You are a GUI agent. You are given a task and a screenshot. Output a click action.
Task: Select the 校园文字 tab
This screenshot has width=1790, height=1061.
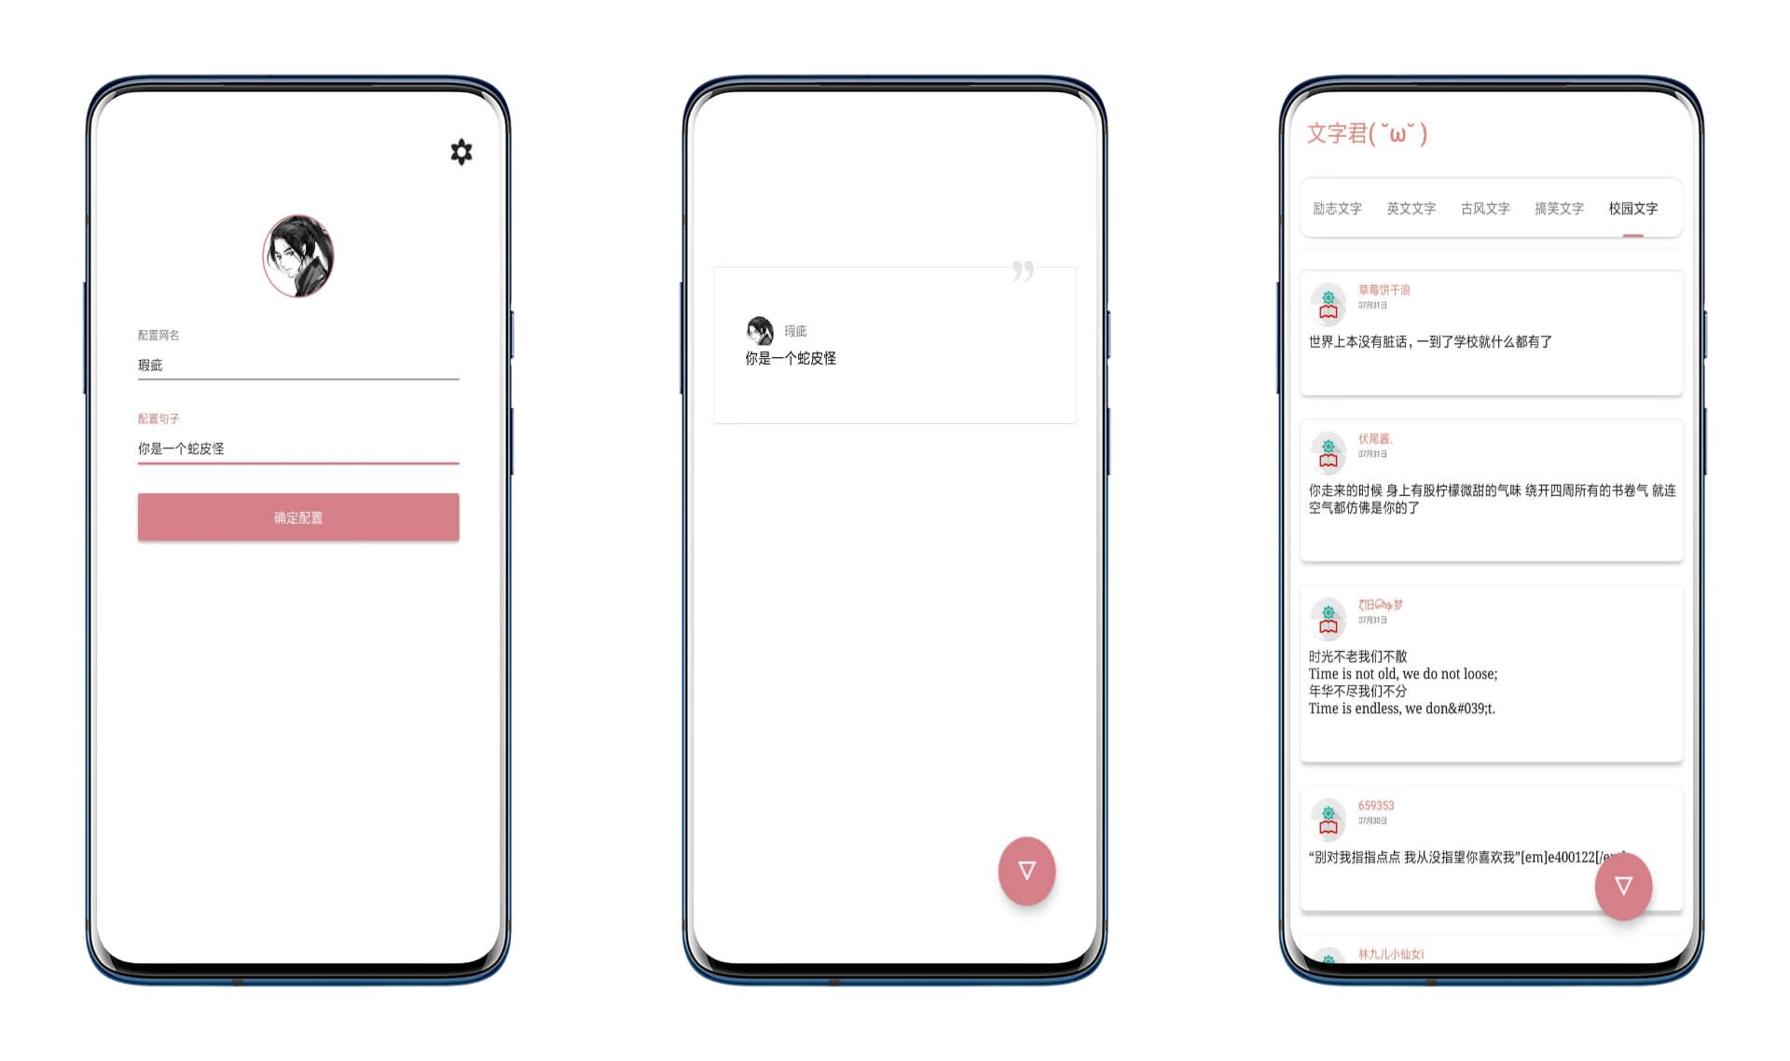pos(1633,210)
